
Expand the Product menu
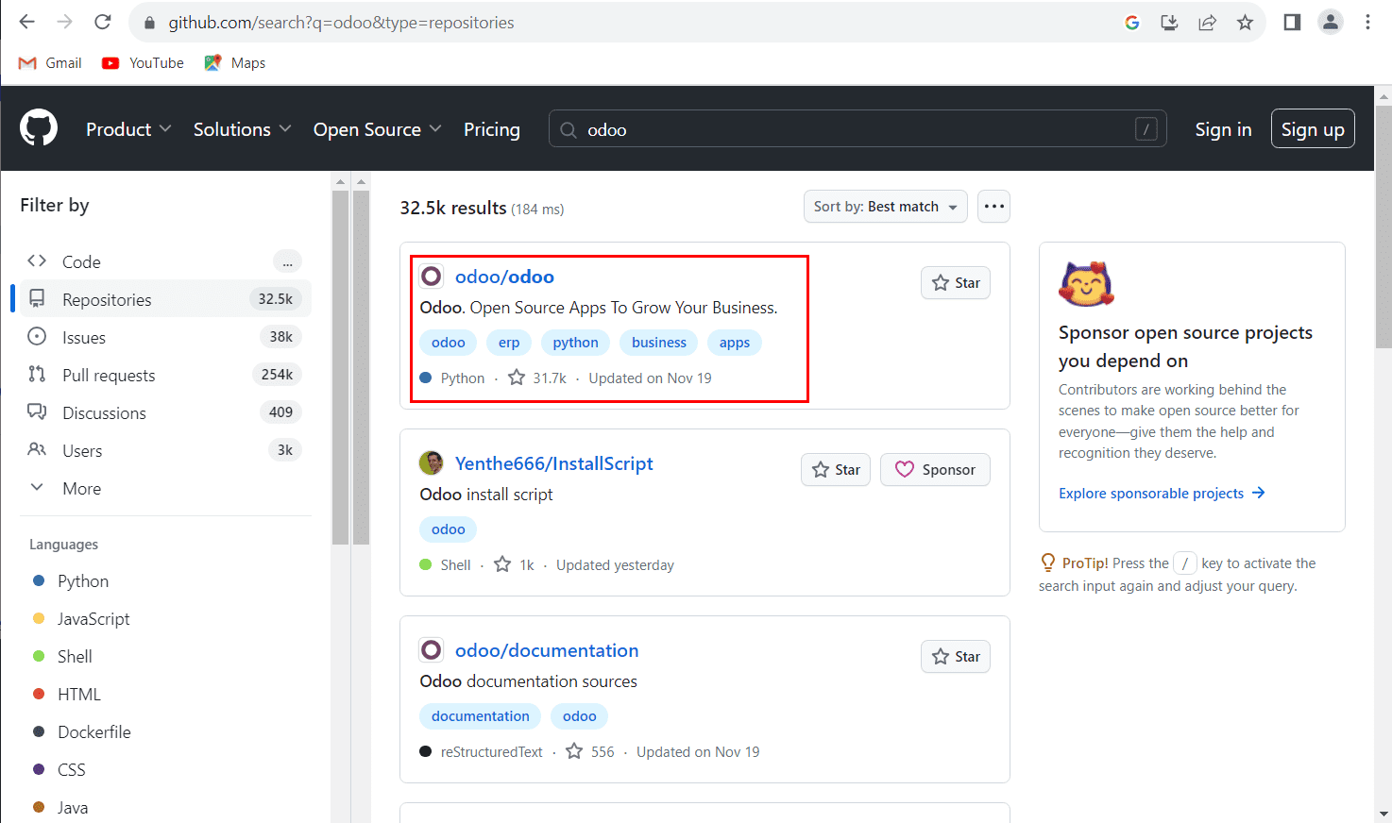coord(128,129)
